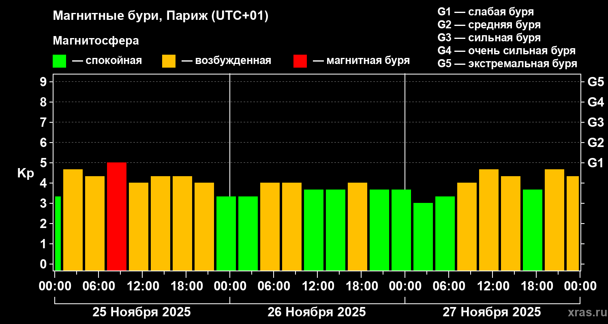Viewport: 608px width, 324px height.
Task: Click the '— возбужденная' legend label
Action: click(x=226, y=61)
